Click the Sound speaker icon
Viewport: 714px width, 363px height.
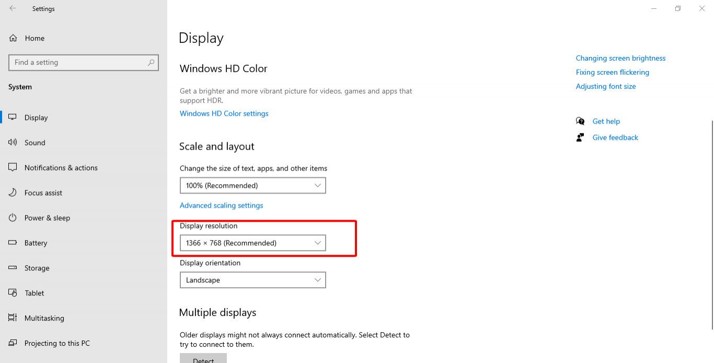[13, 142]
